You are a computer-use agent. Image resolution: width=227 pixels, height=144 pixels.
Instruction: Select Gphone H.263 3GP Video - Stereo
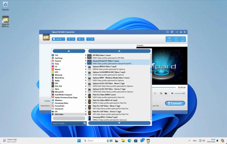click(x=118, y=90)
